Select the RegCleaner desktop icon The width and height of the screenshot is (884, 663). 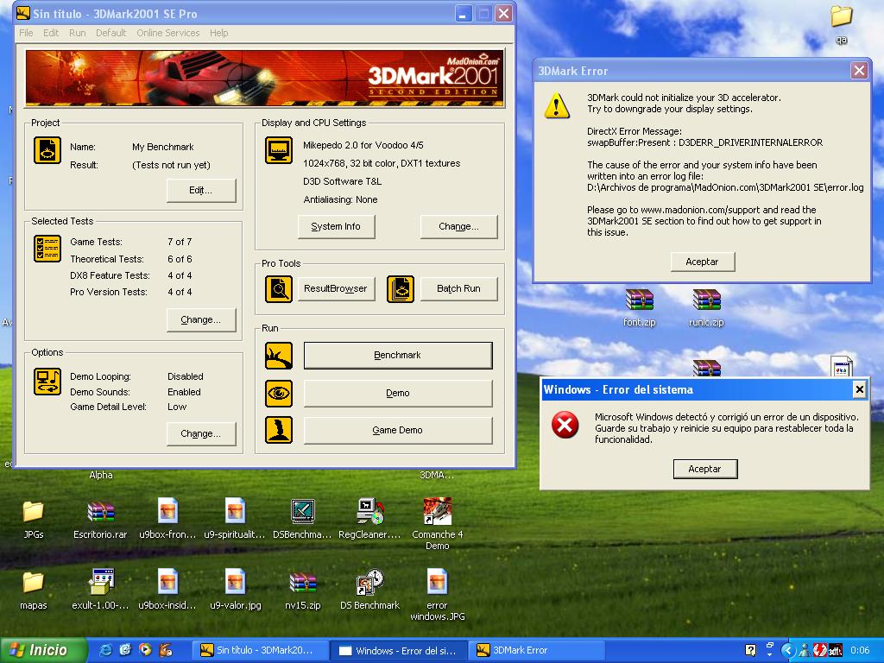[369, 519]
